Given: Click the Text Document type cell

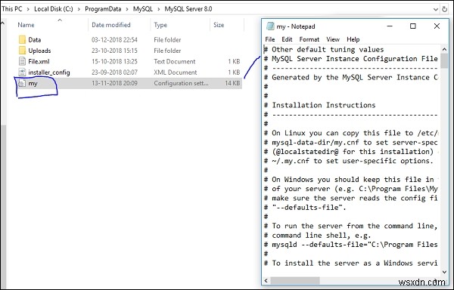Looking at the screenshot, I should 175,61.
